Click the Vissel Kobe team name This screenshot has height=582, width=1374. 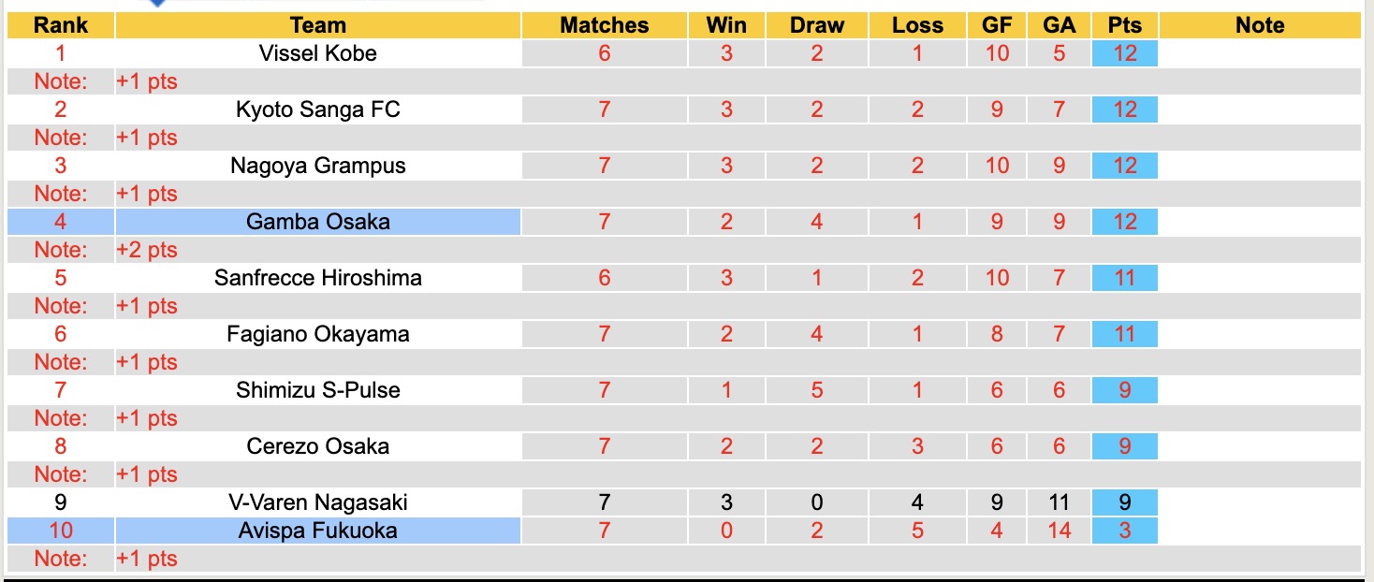pos(318,53)
